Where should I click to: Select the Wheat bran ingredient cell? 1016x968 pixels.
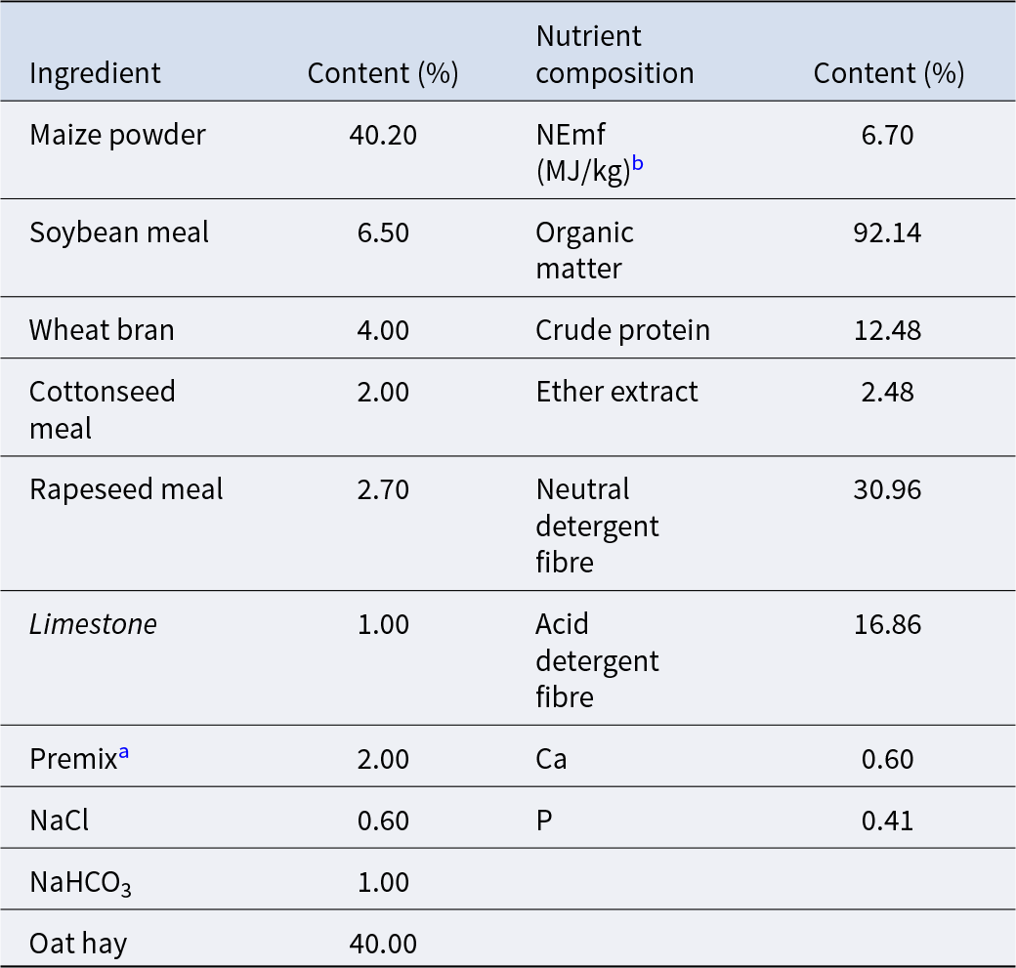(x=102, y=330)
